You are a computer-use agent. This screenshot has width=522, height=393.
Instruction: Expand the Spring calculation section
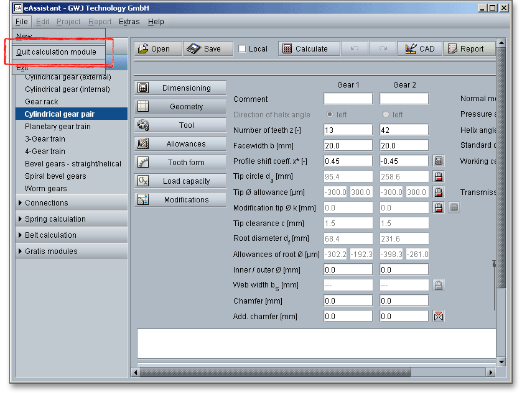[x=55, y=219]
